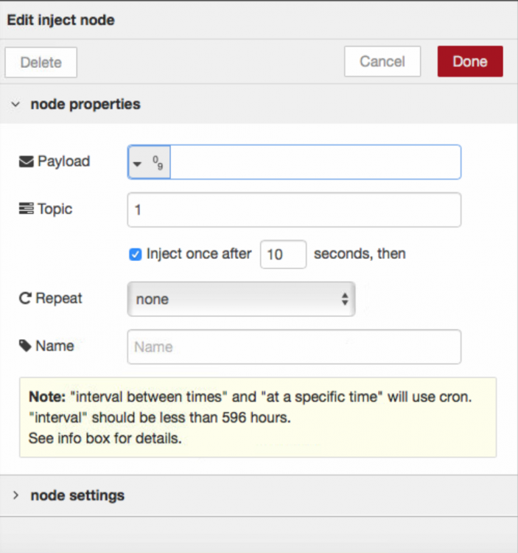Click the inject delay seconds field

click(283, 254)
